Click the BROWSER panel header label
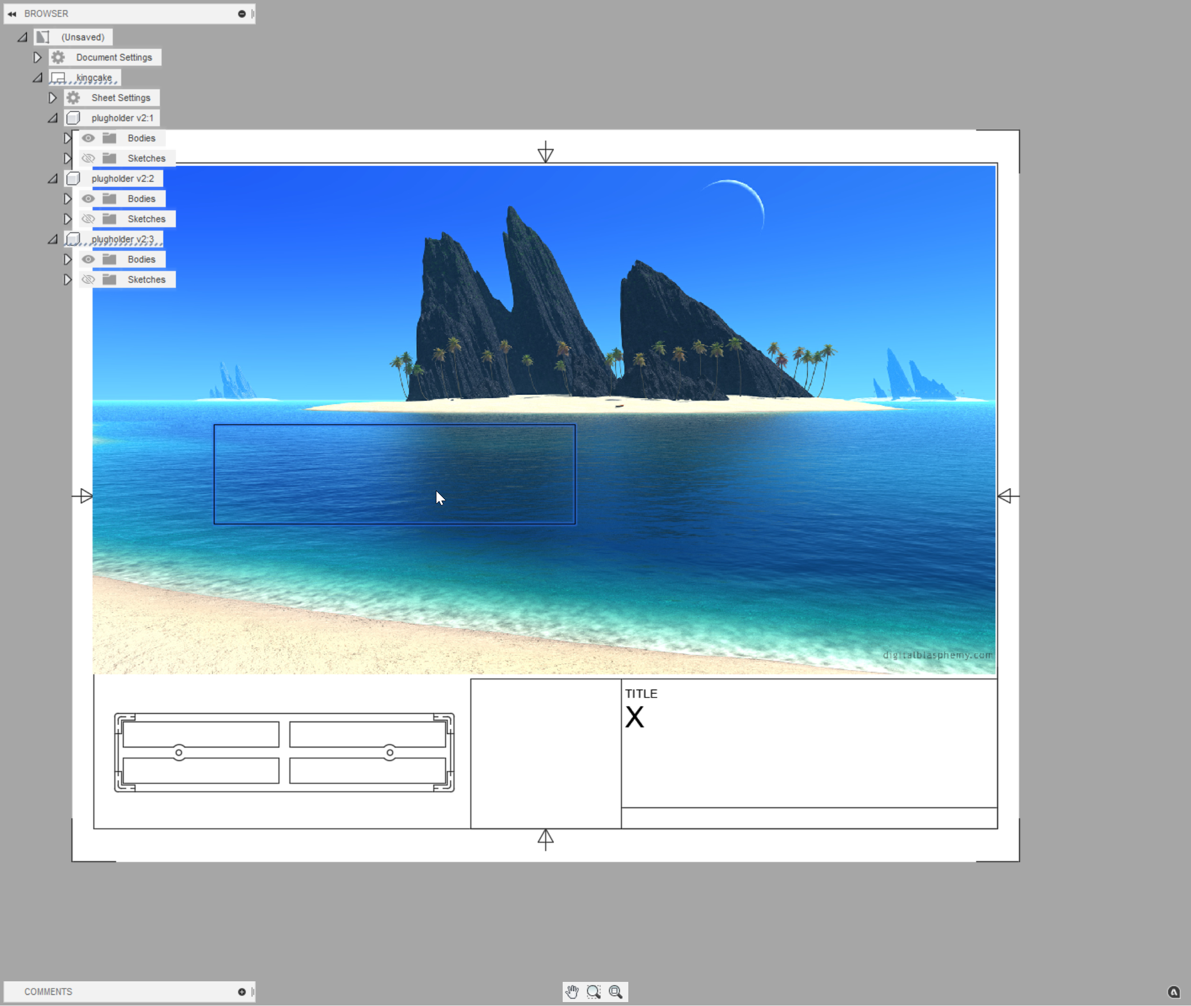The height and width of the screenshot is (1006, 1191). tap(45, 13)
